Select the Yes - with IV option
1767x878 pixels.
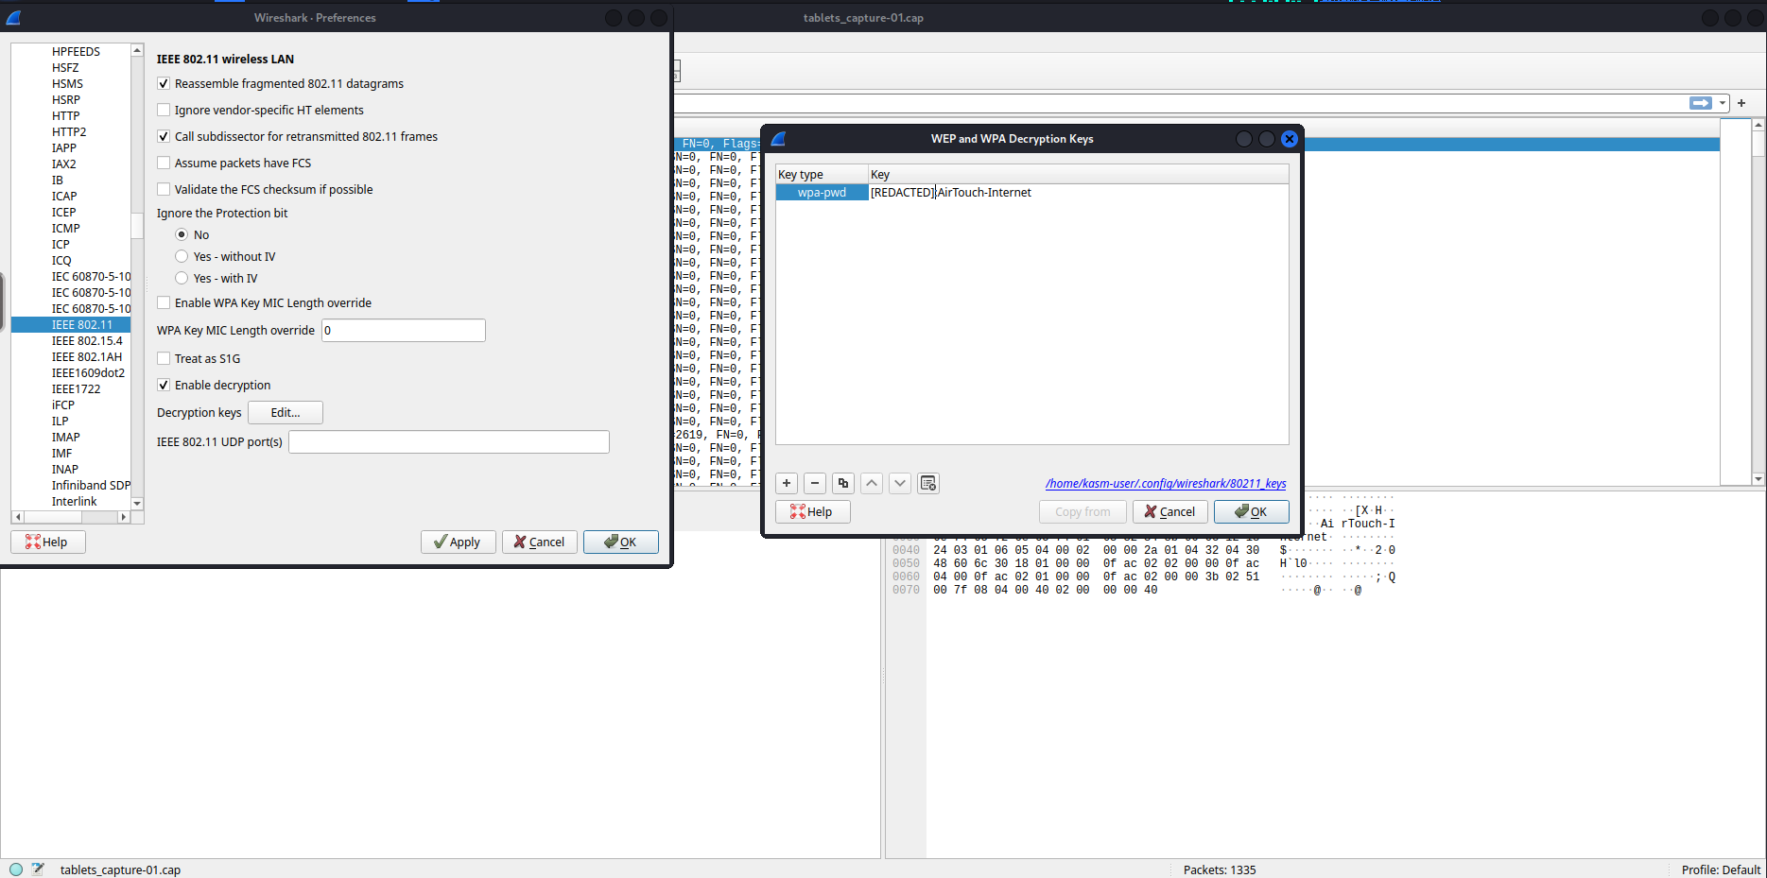[x=181, y=278]
